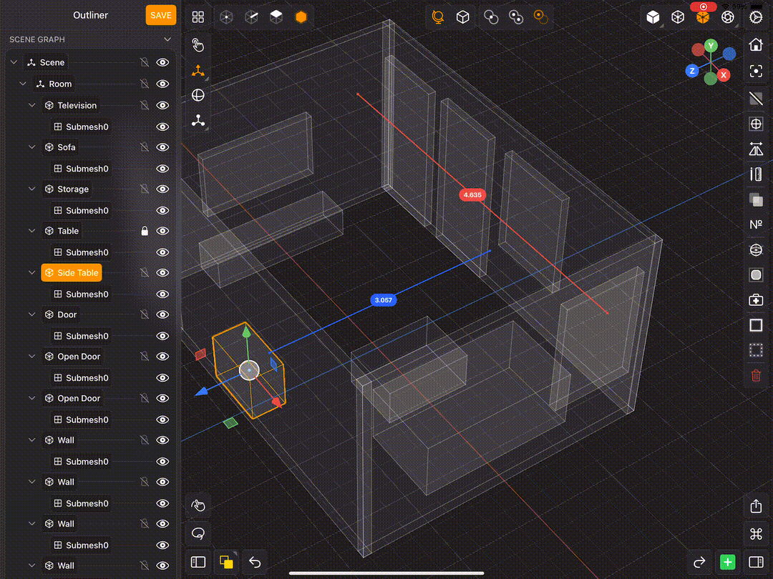Select orange object mode hexagon icon
The image size is (773, 579).
[x=301, y=16]
